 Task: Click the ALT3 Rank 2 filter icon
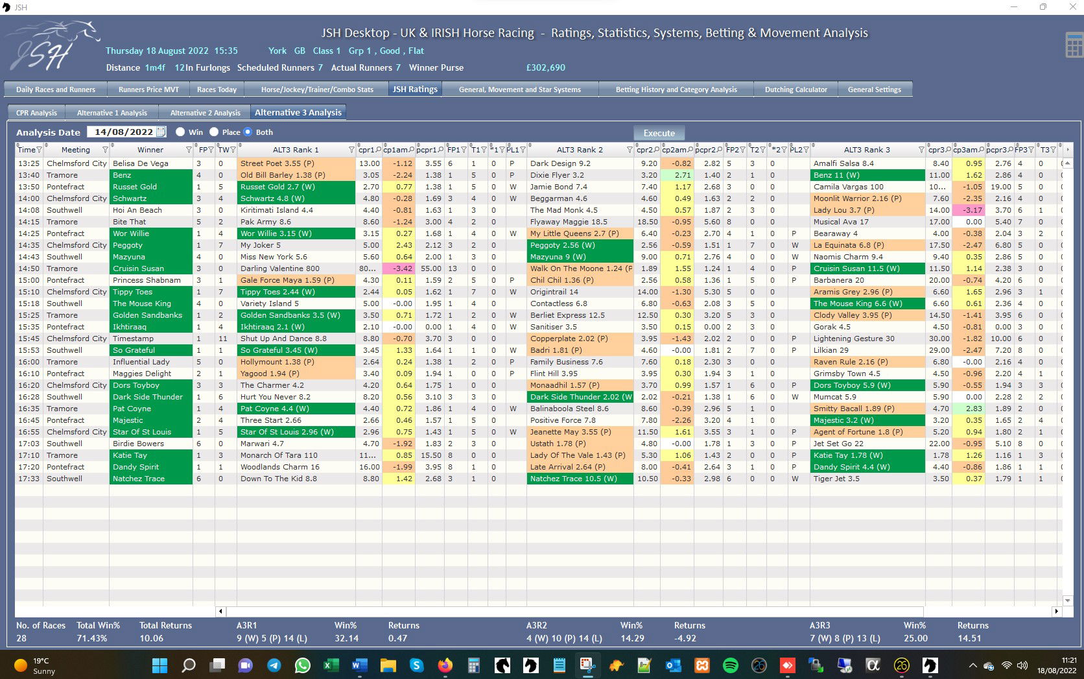pos(630,150)
